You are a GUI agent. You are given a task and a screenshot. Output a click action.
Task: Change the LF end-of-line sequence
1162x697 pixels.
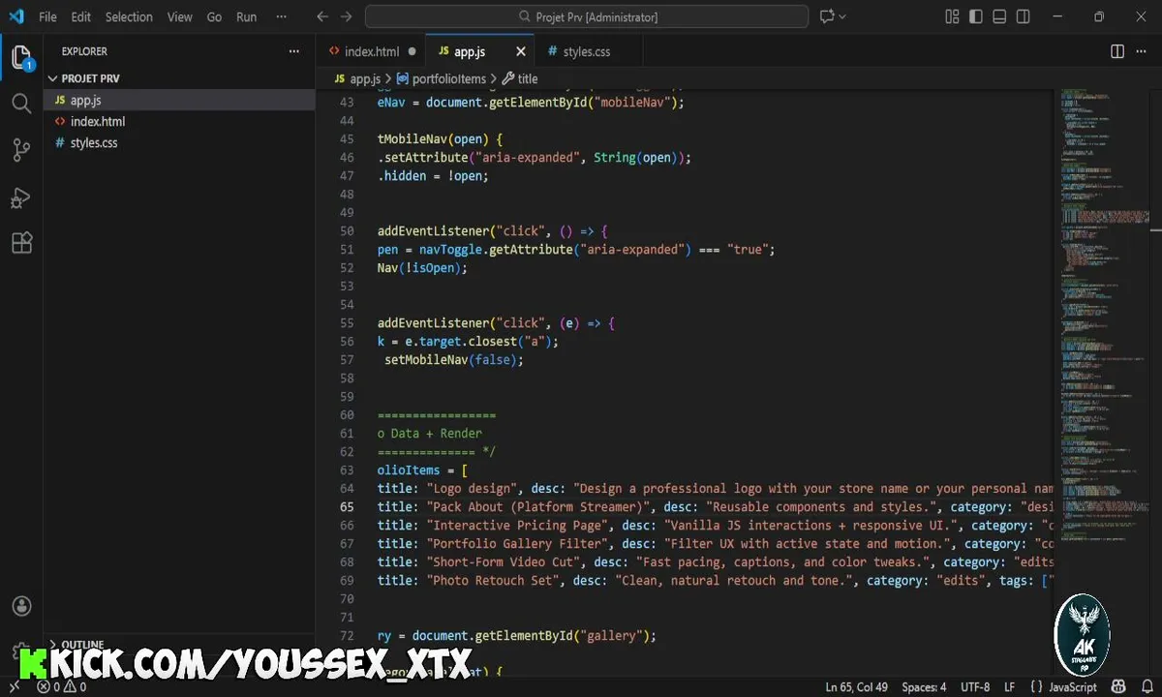point(1010,687)
